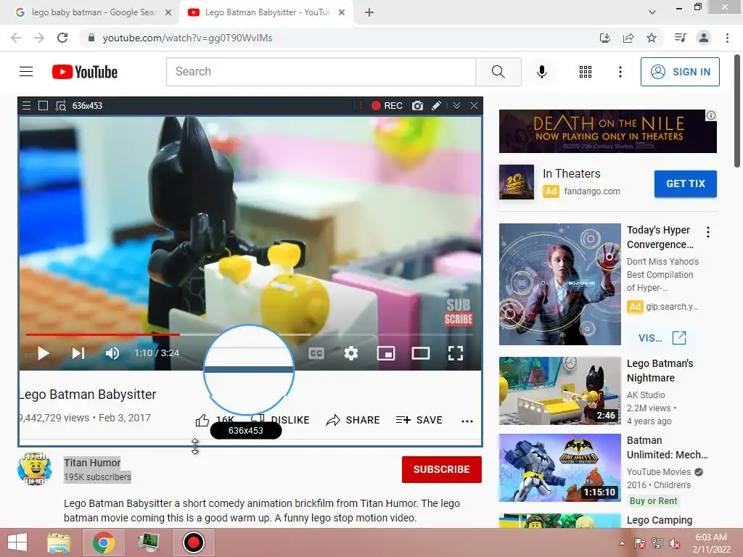743x557 pixels.
Task: Switch to lego baby batman Google tab
Action: point(90,12)
